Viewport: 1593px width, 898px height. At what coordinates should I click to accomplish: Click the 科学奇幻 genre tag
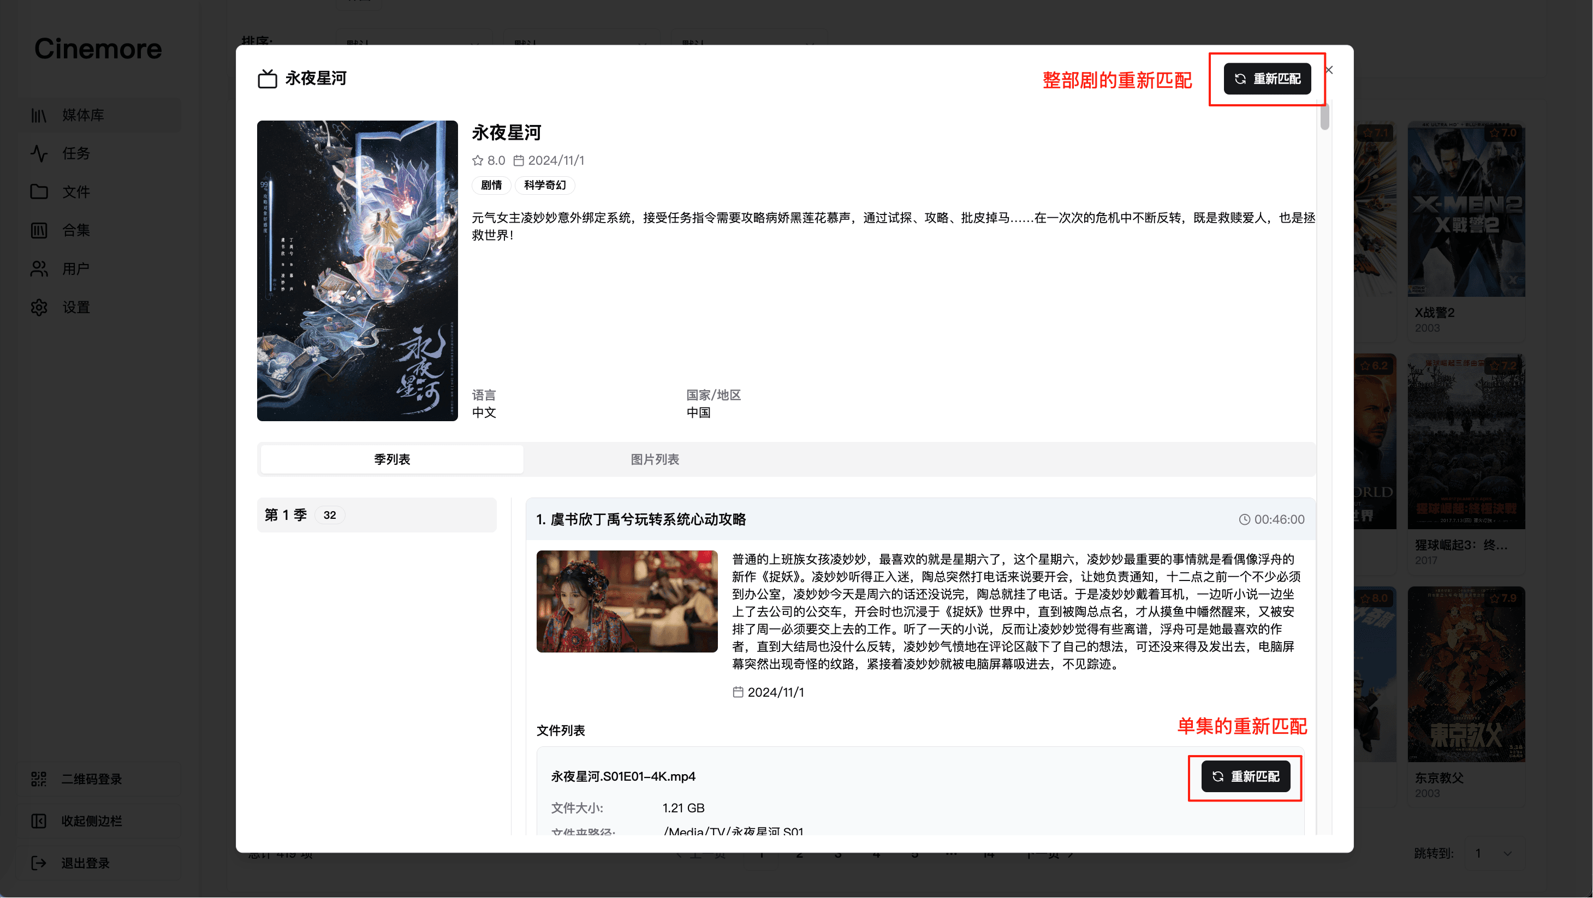click(544, 185)
